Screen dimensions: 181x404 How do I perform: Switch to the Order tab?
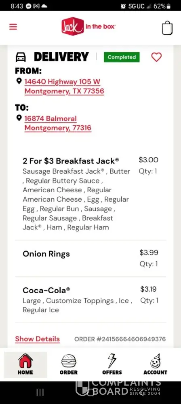click(69, 364)
